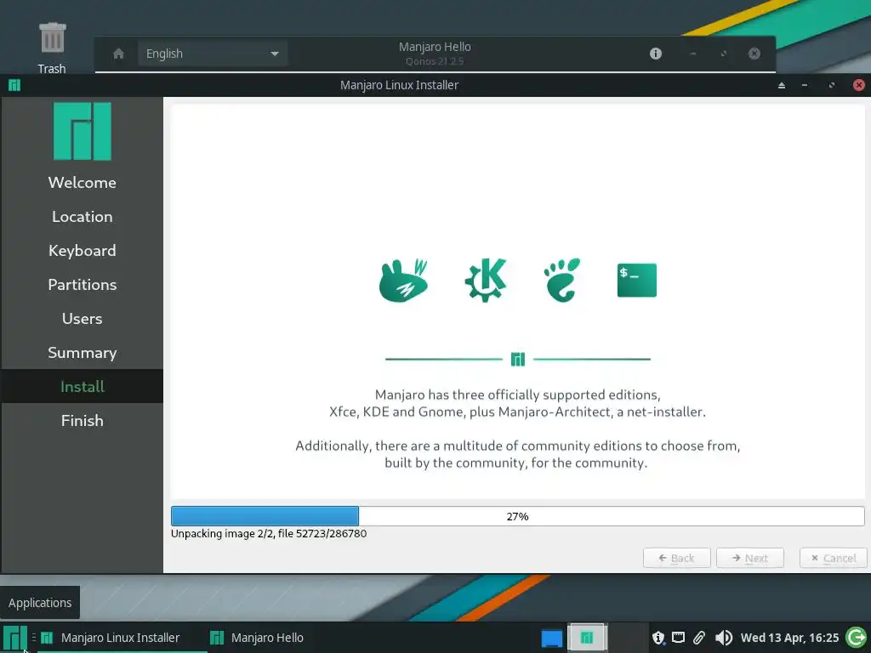Select the Users step in sidebar

(x=83, y=318)
